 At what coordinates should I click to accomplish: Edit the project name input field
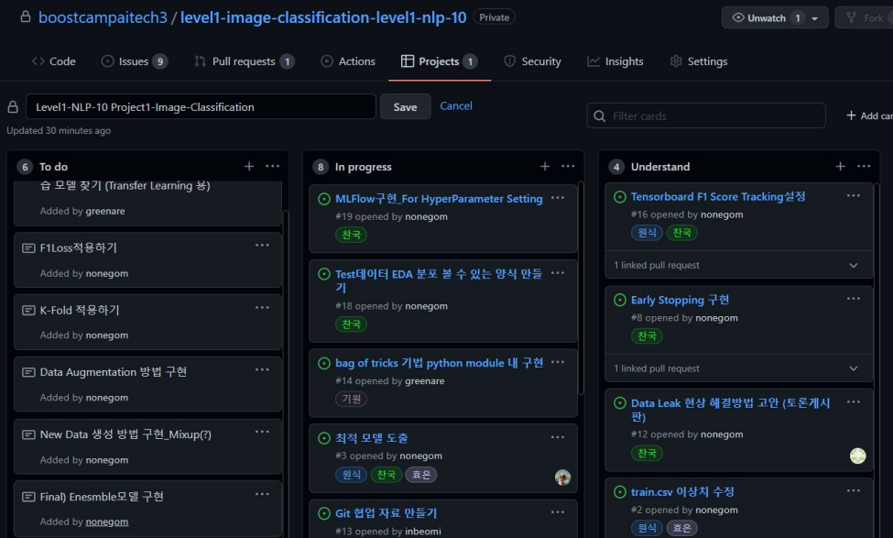click(x=201, y=106)
